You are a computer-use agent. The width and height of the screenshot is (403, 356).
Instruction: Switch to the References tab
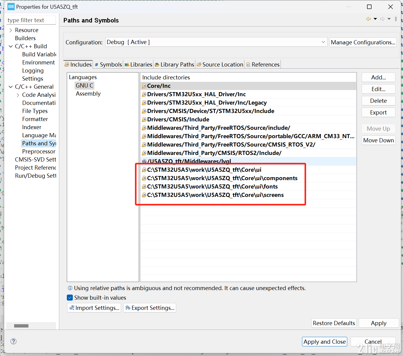(x=263, y=64)
